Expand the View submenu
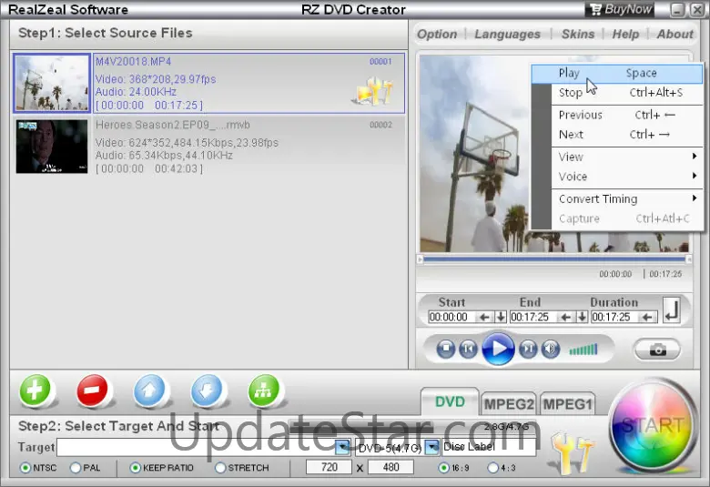Image resolution: width=710 pixels, height=487 pixels. (626, 157)
